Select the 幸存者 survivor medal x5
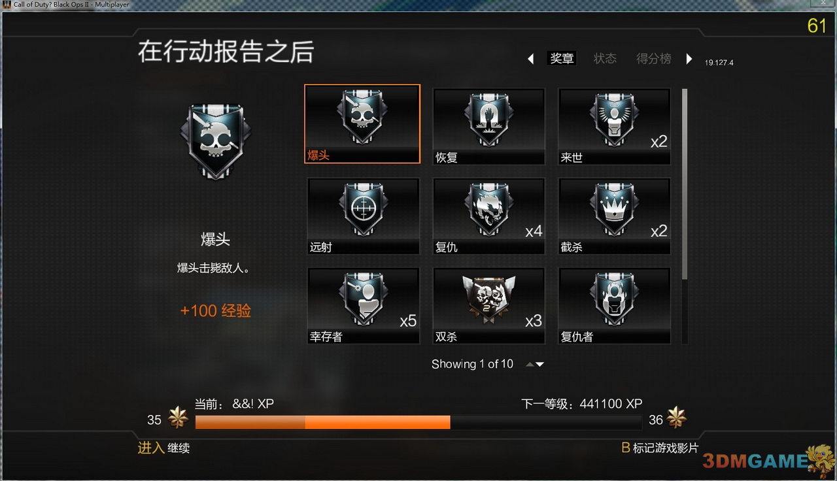This screenshot has width=837, height=481. tap(364, 305)
